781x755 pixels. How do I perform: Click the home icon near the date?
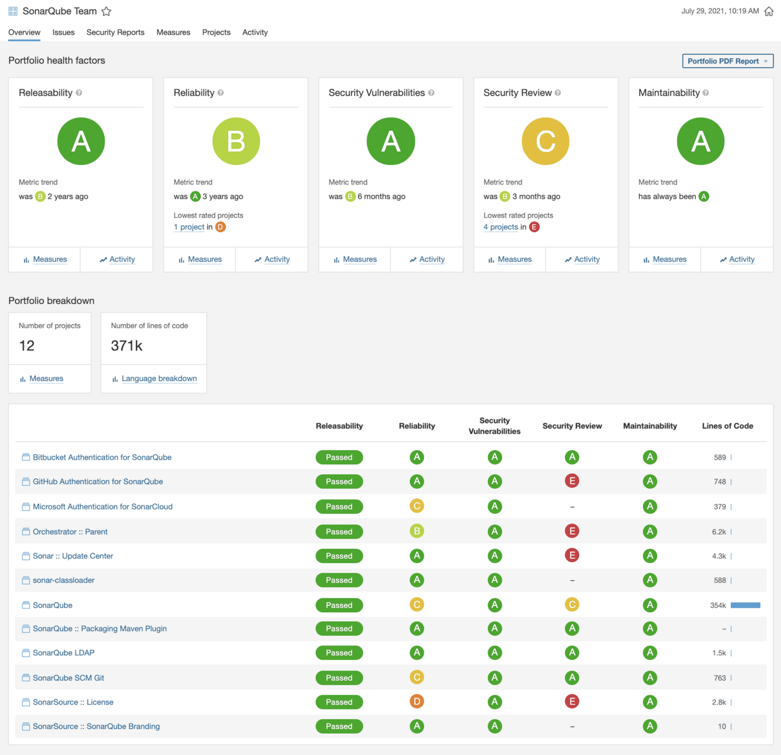[769, 11]
